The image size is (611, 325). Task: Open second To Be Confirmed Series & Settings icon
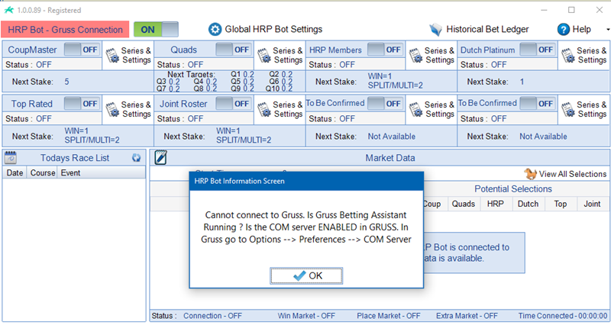(x=568, y=109)
